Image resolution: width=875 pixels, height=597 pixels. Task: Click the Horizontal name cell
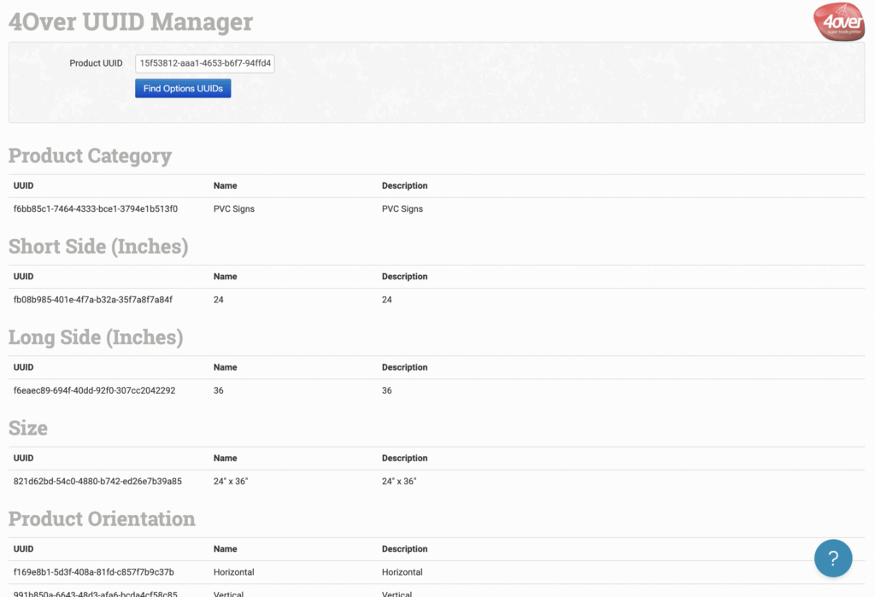point(234,572)
